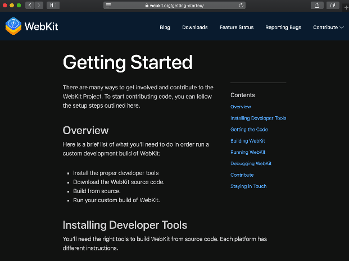Expand the Contribute dropdown chevron

(x=342, y=28)
